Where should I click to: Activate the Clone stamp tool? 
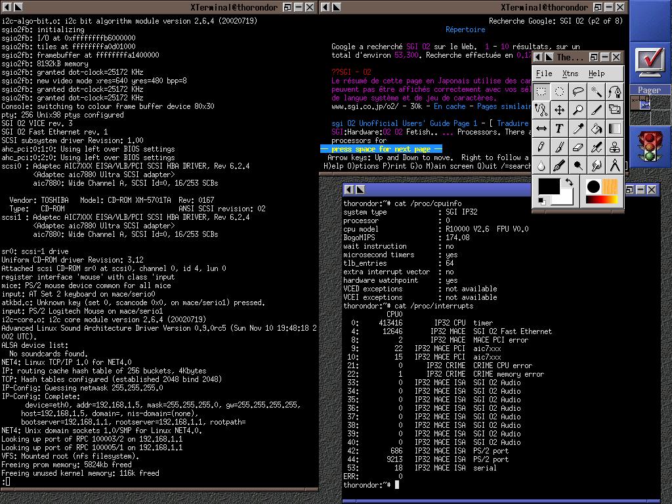pos(614,147)
